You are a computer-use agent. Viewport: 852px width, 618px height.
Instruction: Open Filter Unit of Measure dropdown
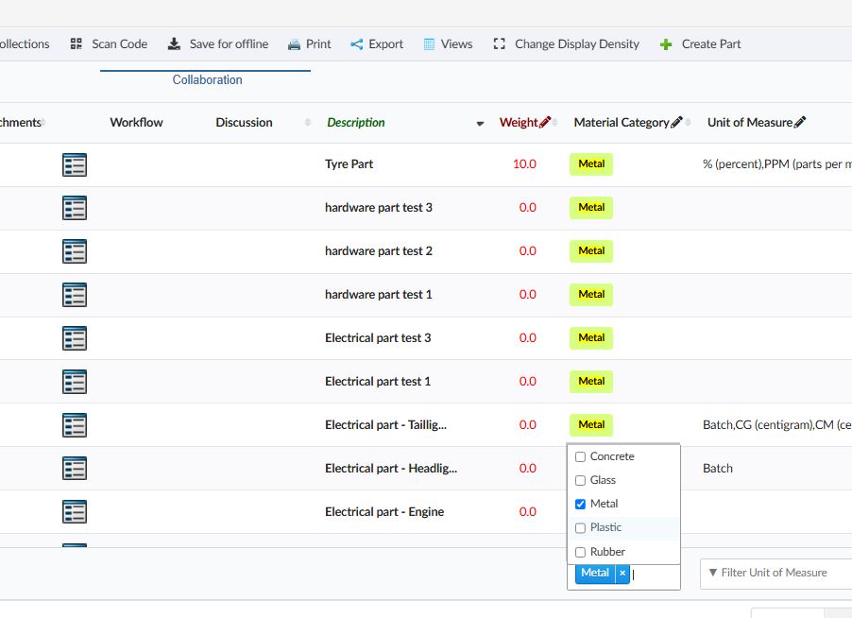775,573
